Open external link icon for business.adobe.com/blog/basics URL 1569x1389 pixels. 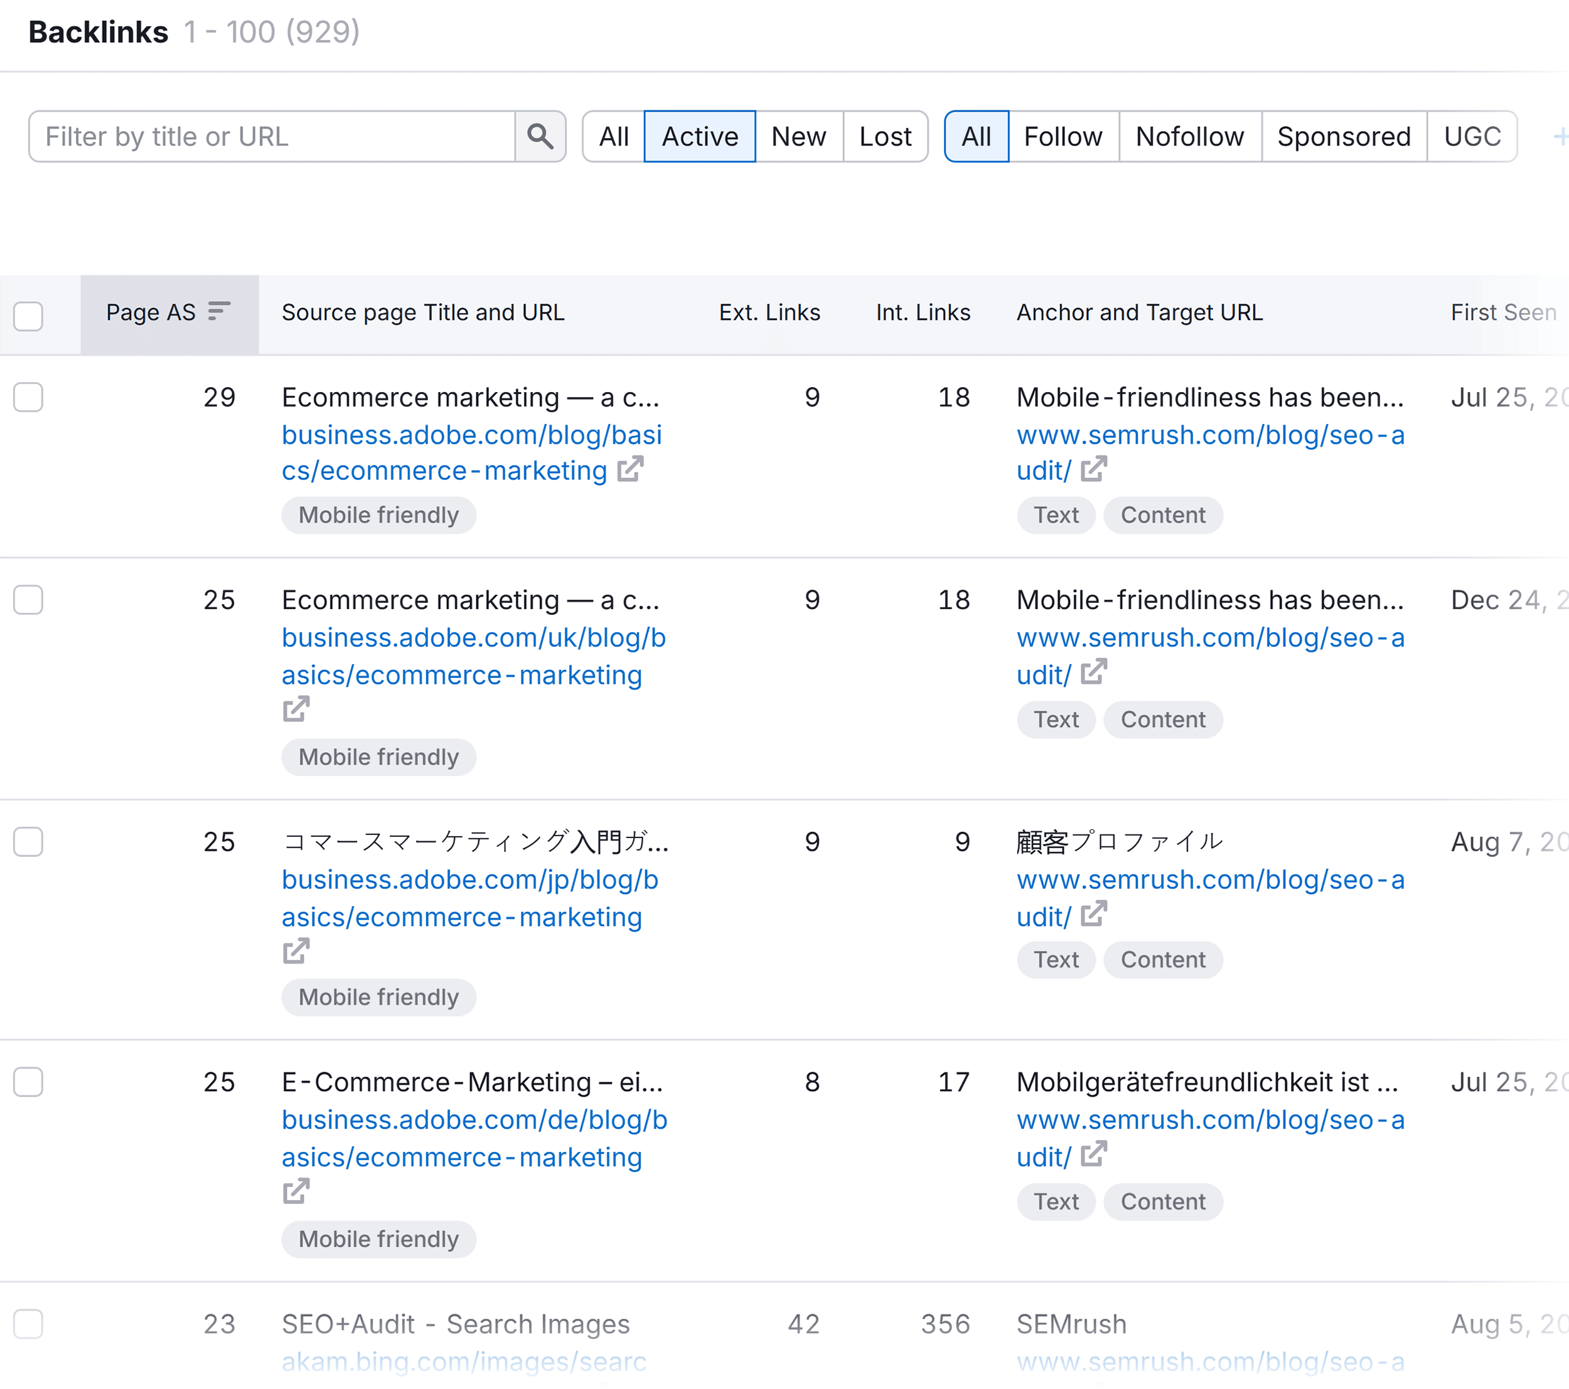630,469
